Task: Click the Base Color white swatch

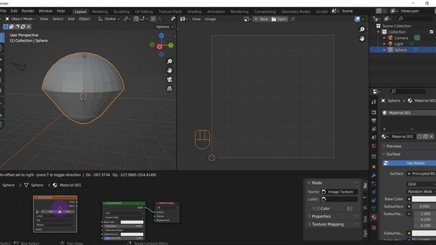Action: (424, 199)
